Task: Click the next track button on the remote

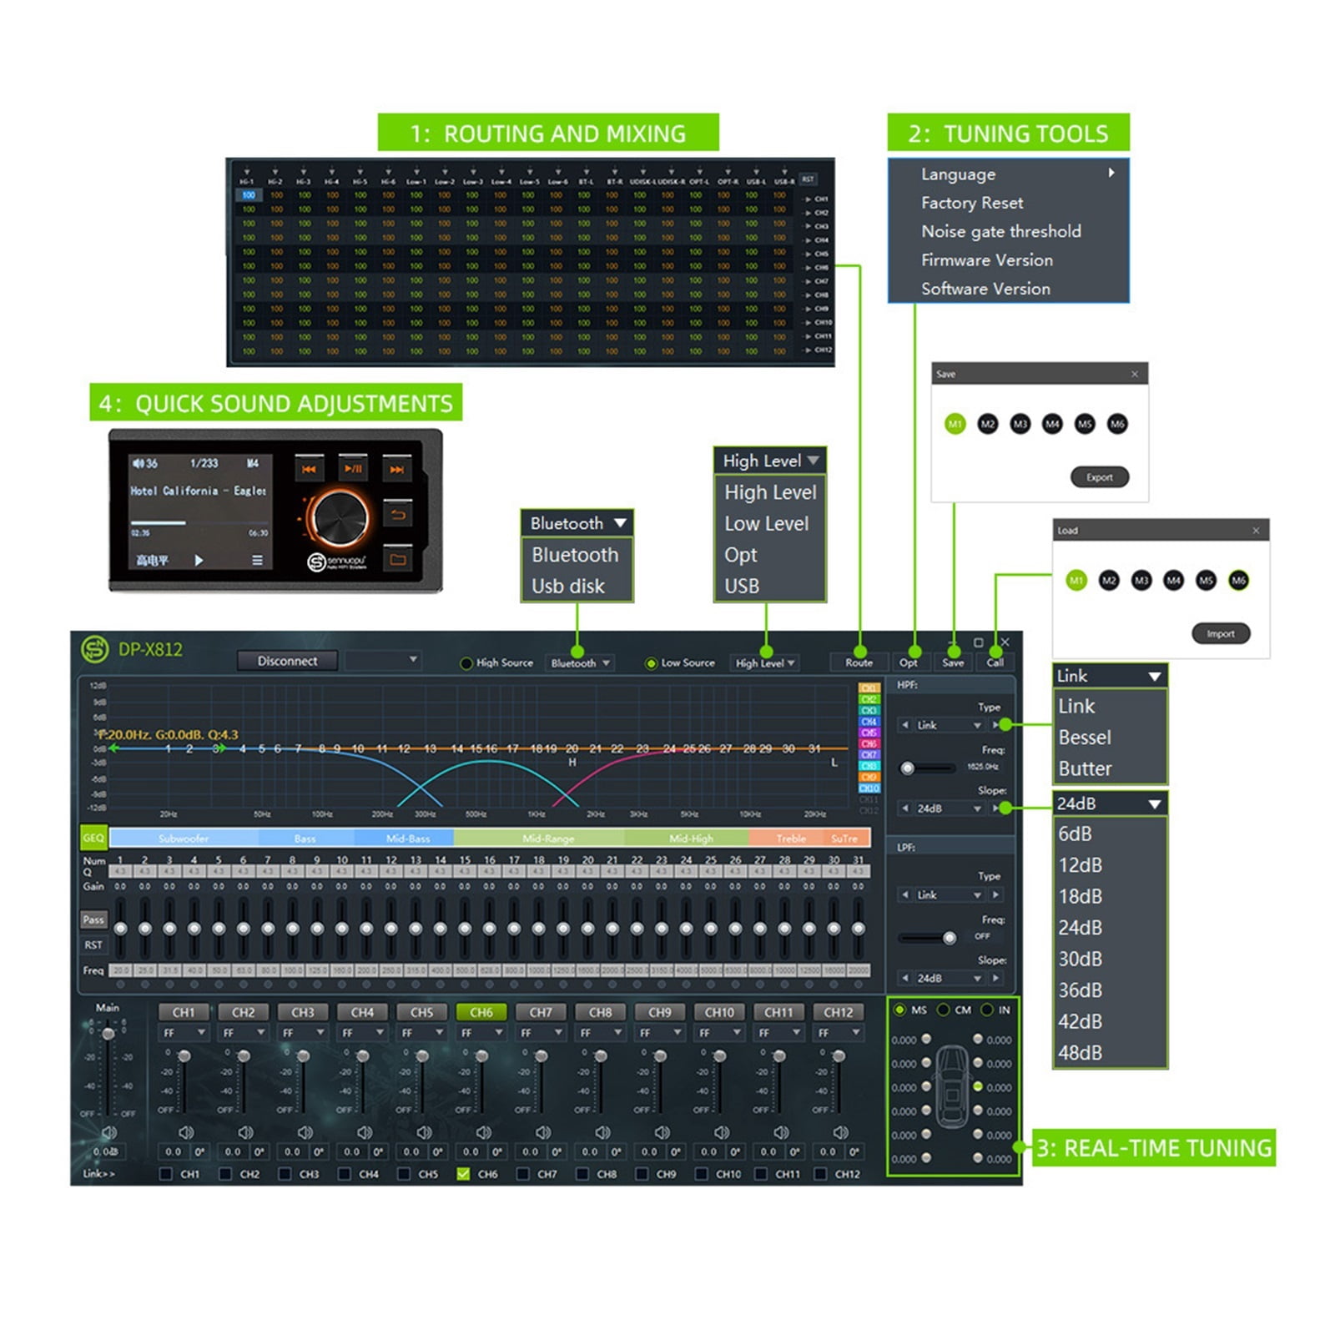Action: point(397,469)
